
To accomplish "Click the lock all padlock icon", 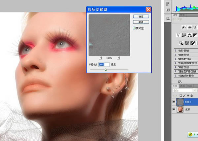I will click(x=191, y=96).
